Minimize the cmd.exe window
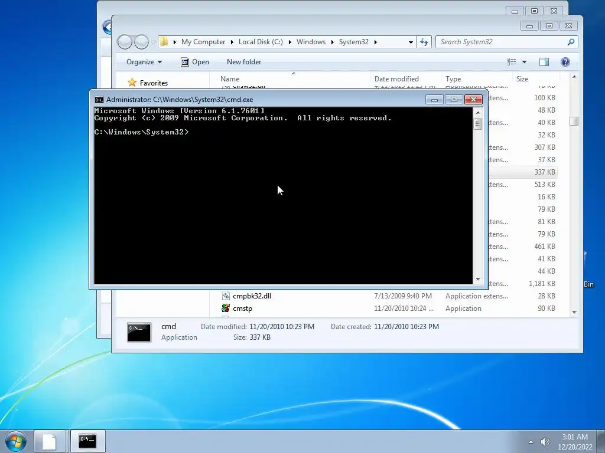The image size is (605, 453). (434, 100)
